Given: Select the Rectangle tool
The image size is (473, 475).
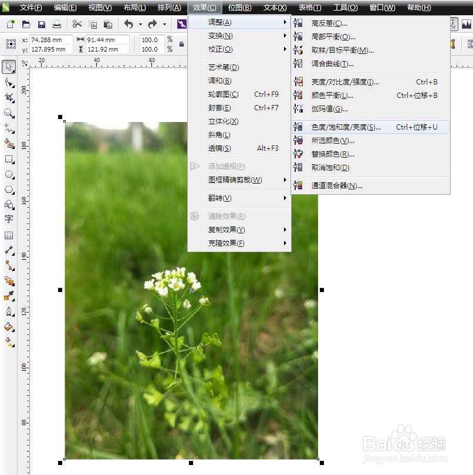Looking at the screenshot, I should point(9,159).
